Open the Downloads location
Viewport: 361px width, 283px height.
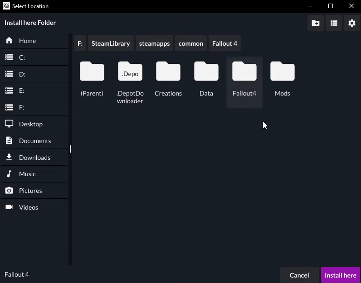tap(34, 158)
